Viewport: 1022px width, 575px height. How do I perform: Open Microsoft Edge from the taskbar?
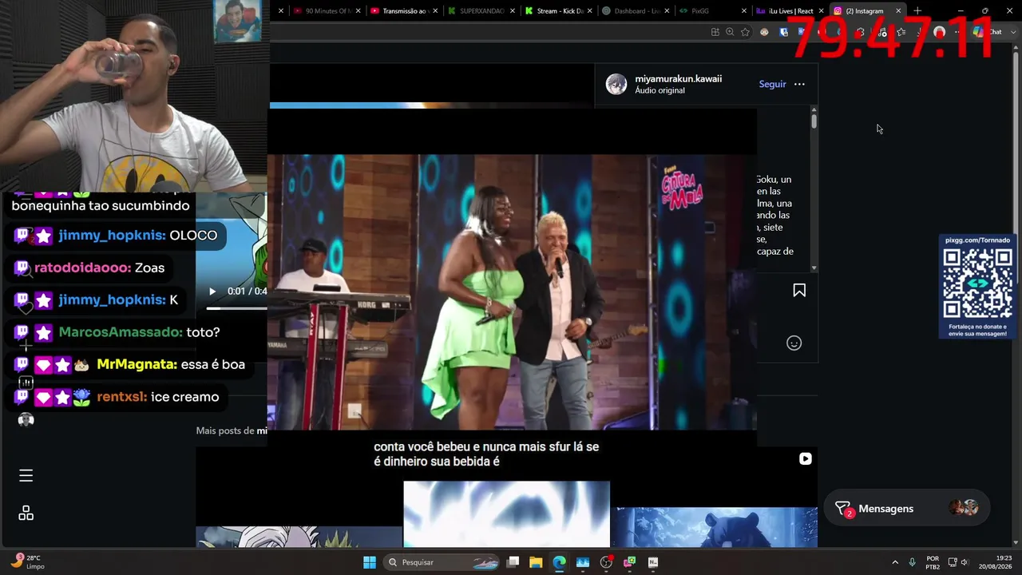(x=559, y=562)
